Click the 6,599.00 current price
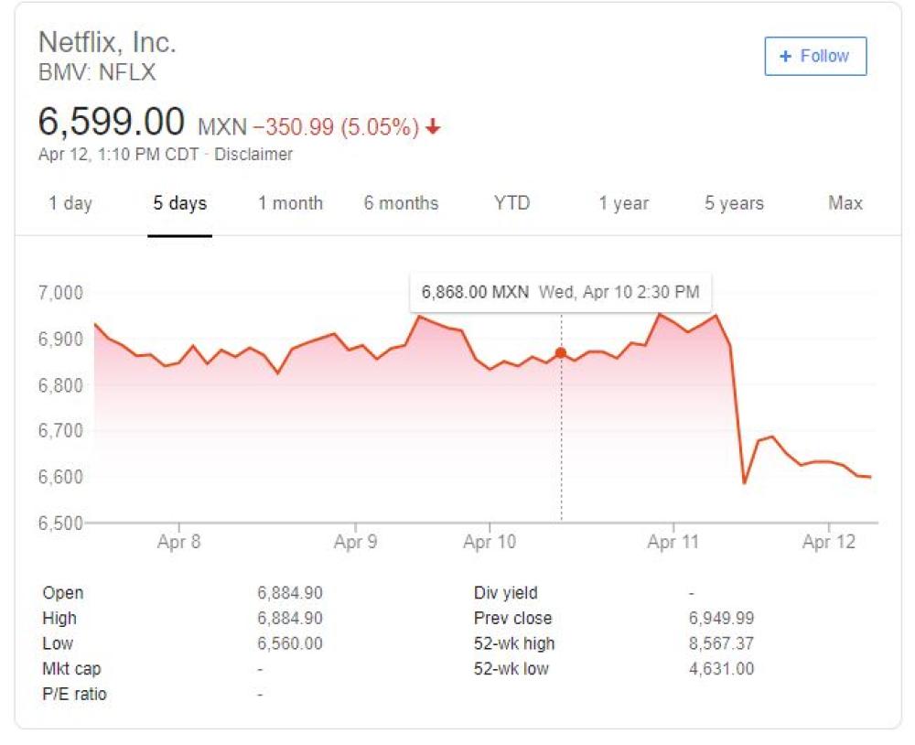Image resolution: width=915 pixels, height=745 pixels. pos(112,123)
